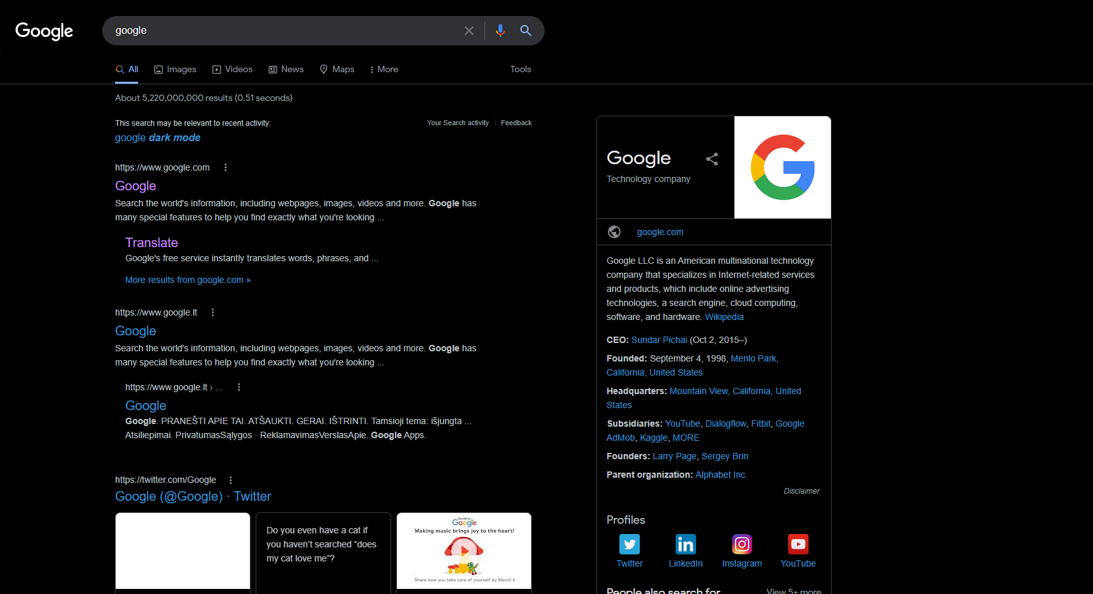This screenshot has width=1093, height=594.
Task: Open options menu for google.lt result
Action: [x=213, y=312]
